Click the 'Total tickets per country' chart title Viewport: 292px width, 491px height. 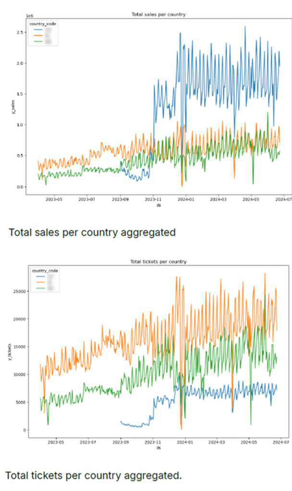click(158, 262)
